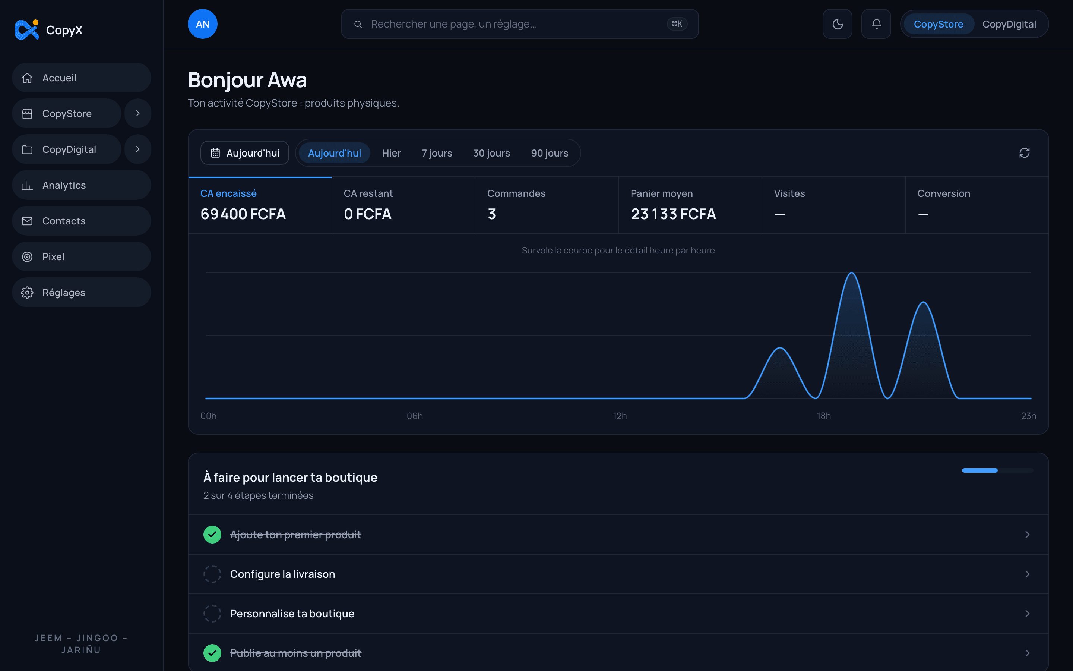Image resolution: width=1073 pixels, height=671 pixels.
Task: Check the 'Configure la livraison' circle
Action: [x=212, y=574]
